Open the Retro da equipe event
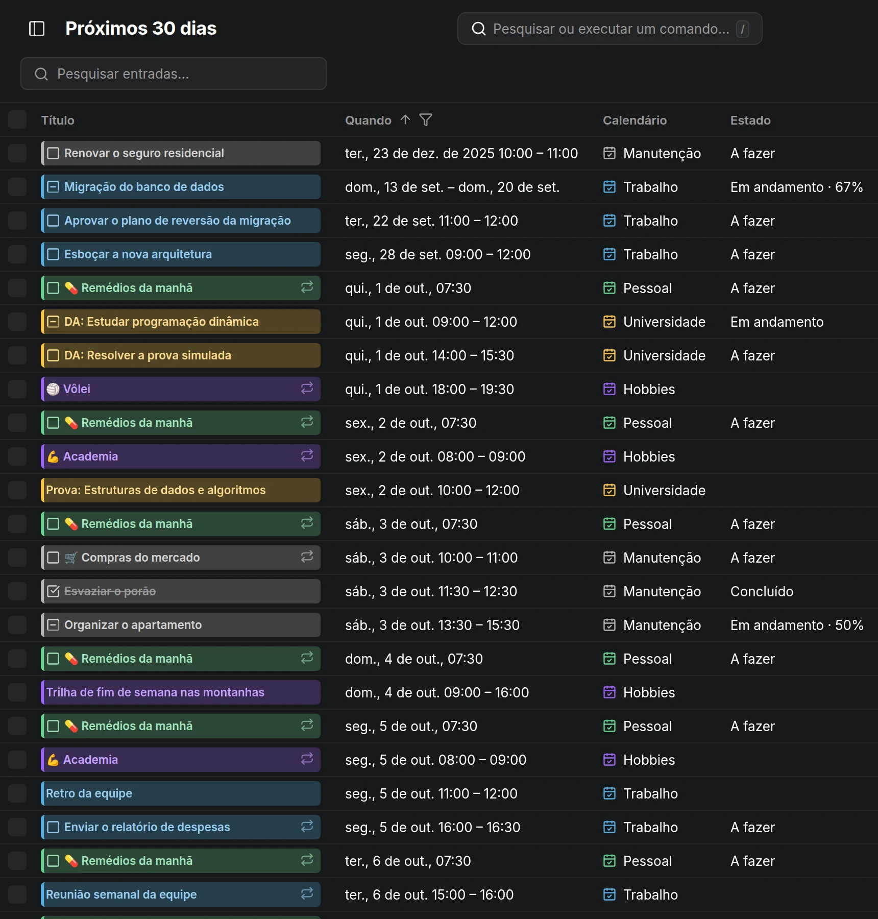This screenshot has width=878, height=919. tap(181, 793)
